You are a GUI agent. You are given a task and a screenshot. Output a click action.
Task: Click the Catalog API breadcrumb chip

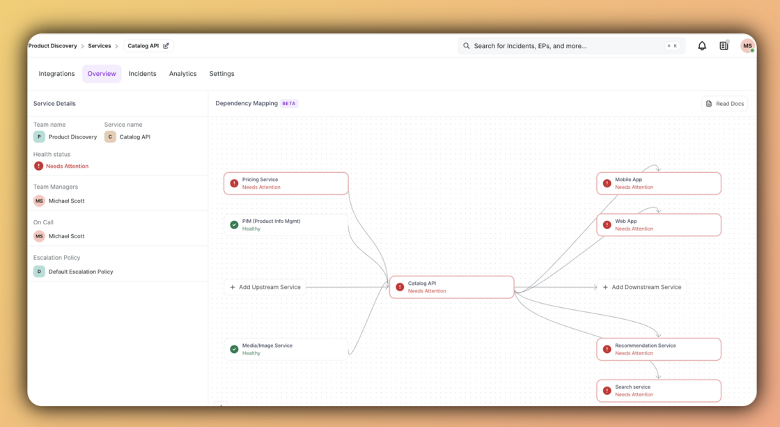(148, 46)
